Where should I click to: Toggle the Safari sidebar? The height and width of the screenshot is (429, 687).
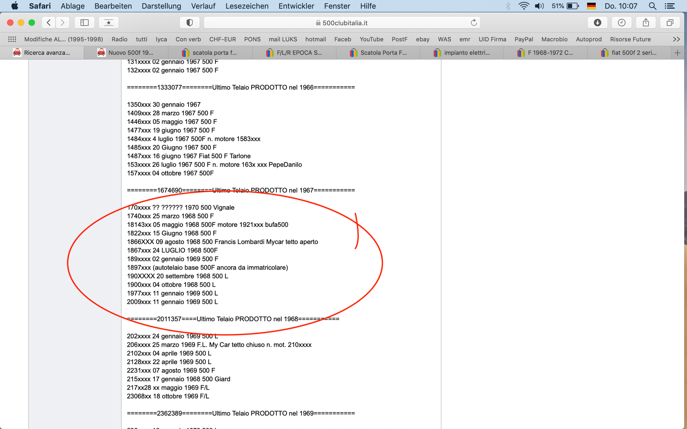tap(85, 22)
